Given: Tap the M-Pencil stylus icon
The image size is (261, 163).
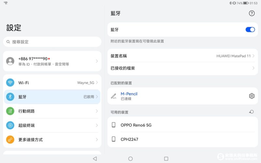Looking at the screenshot, I should [x=114, y=96].
